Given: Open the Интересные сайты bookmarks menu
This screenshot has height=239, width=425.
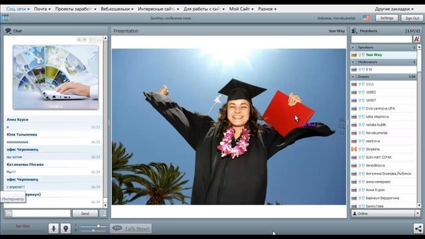Looking at the screenshot, I should pos(158,9).
